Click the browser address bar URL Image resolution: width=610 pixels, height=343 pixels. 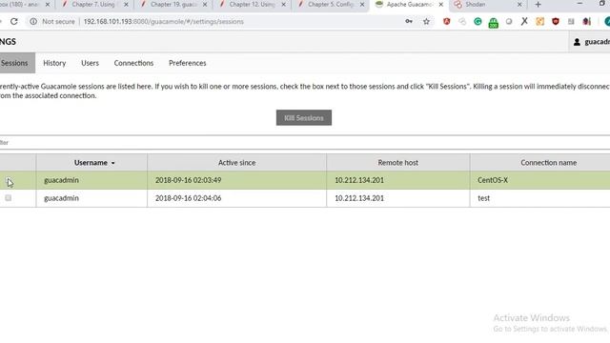[x=163, y=22]
